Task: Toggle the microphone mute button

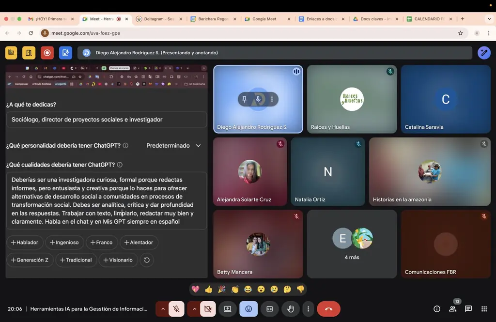Action: (x=176, y=309)
